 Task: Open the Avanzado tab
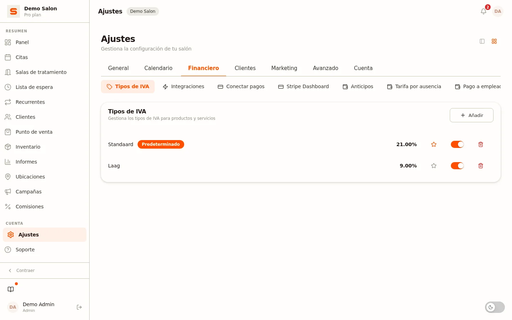click(x=325, y=68)
